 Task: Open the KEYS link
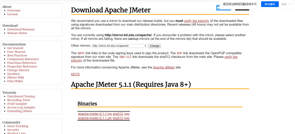pyautogui.click(x=75, y=74)
